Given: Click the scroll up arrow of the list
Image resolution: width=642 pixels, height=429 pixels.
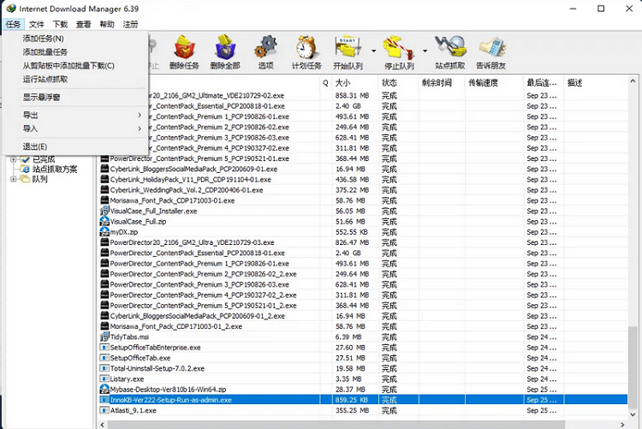Looking at the screenshot, I should [633, 81].
